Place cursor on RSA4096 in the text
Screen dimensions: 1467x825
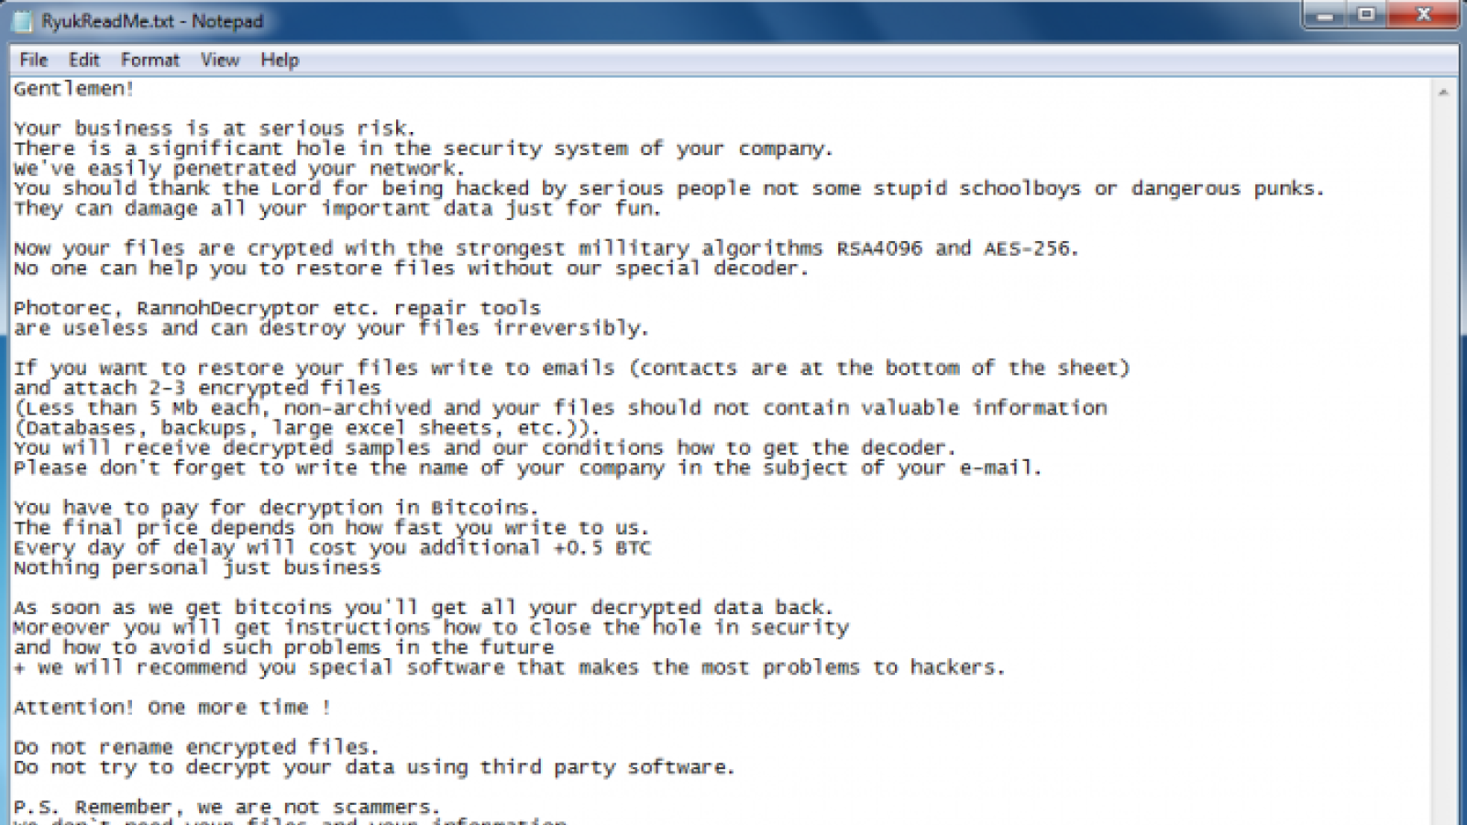coord(878,248)
